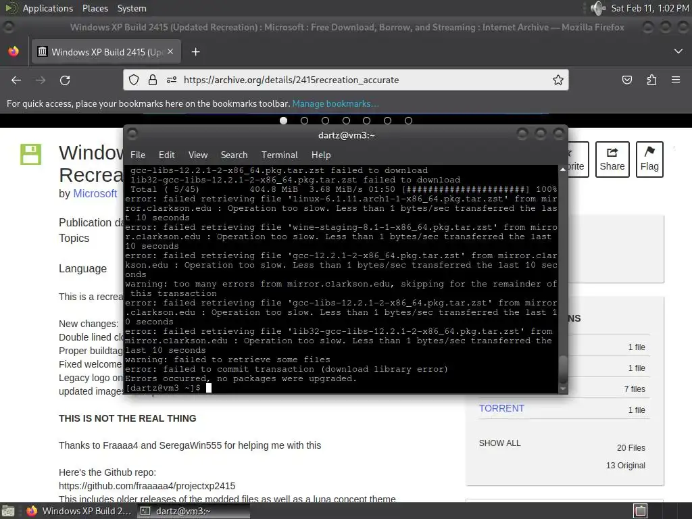This screenshot has width=692, height=519.
Task: Open terminal Edit menu
Action: 166,155
